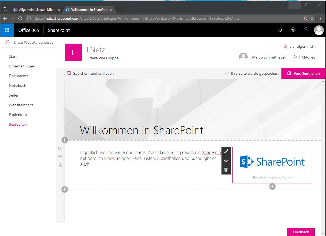The image size is (326, 236).
Task: Click the move section icon at left edge
Action: pyautogui.click(x=60, y=156)
